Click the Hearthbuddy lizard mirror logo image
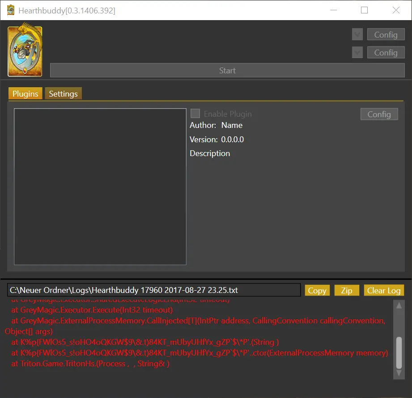412x398 pixels. [x=25, y=50]
